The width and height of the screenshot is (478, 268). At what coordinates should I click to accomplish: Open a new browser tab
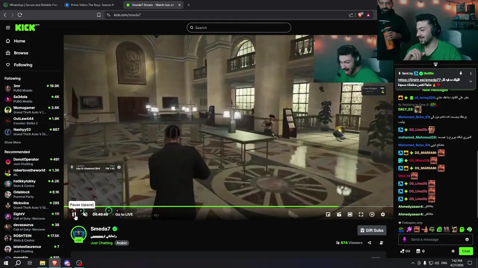(189, 5)
